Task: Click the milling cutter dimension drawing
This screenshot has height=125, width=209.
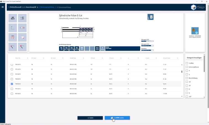Action: [x=78, y=32]
